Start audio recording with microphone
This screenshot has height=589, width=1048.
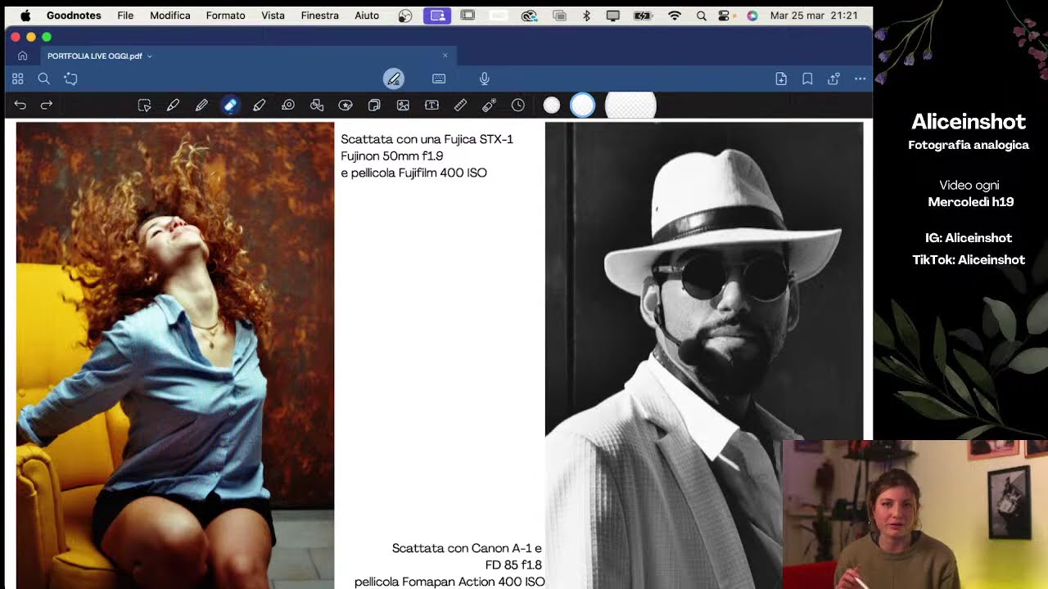(485, 79)
